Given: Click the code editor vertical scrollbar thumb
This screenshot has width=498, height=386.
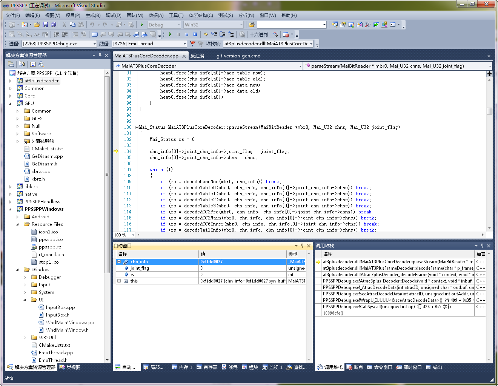Looking at the screenshot, I should coord(489,111).
